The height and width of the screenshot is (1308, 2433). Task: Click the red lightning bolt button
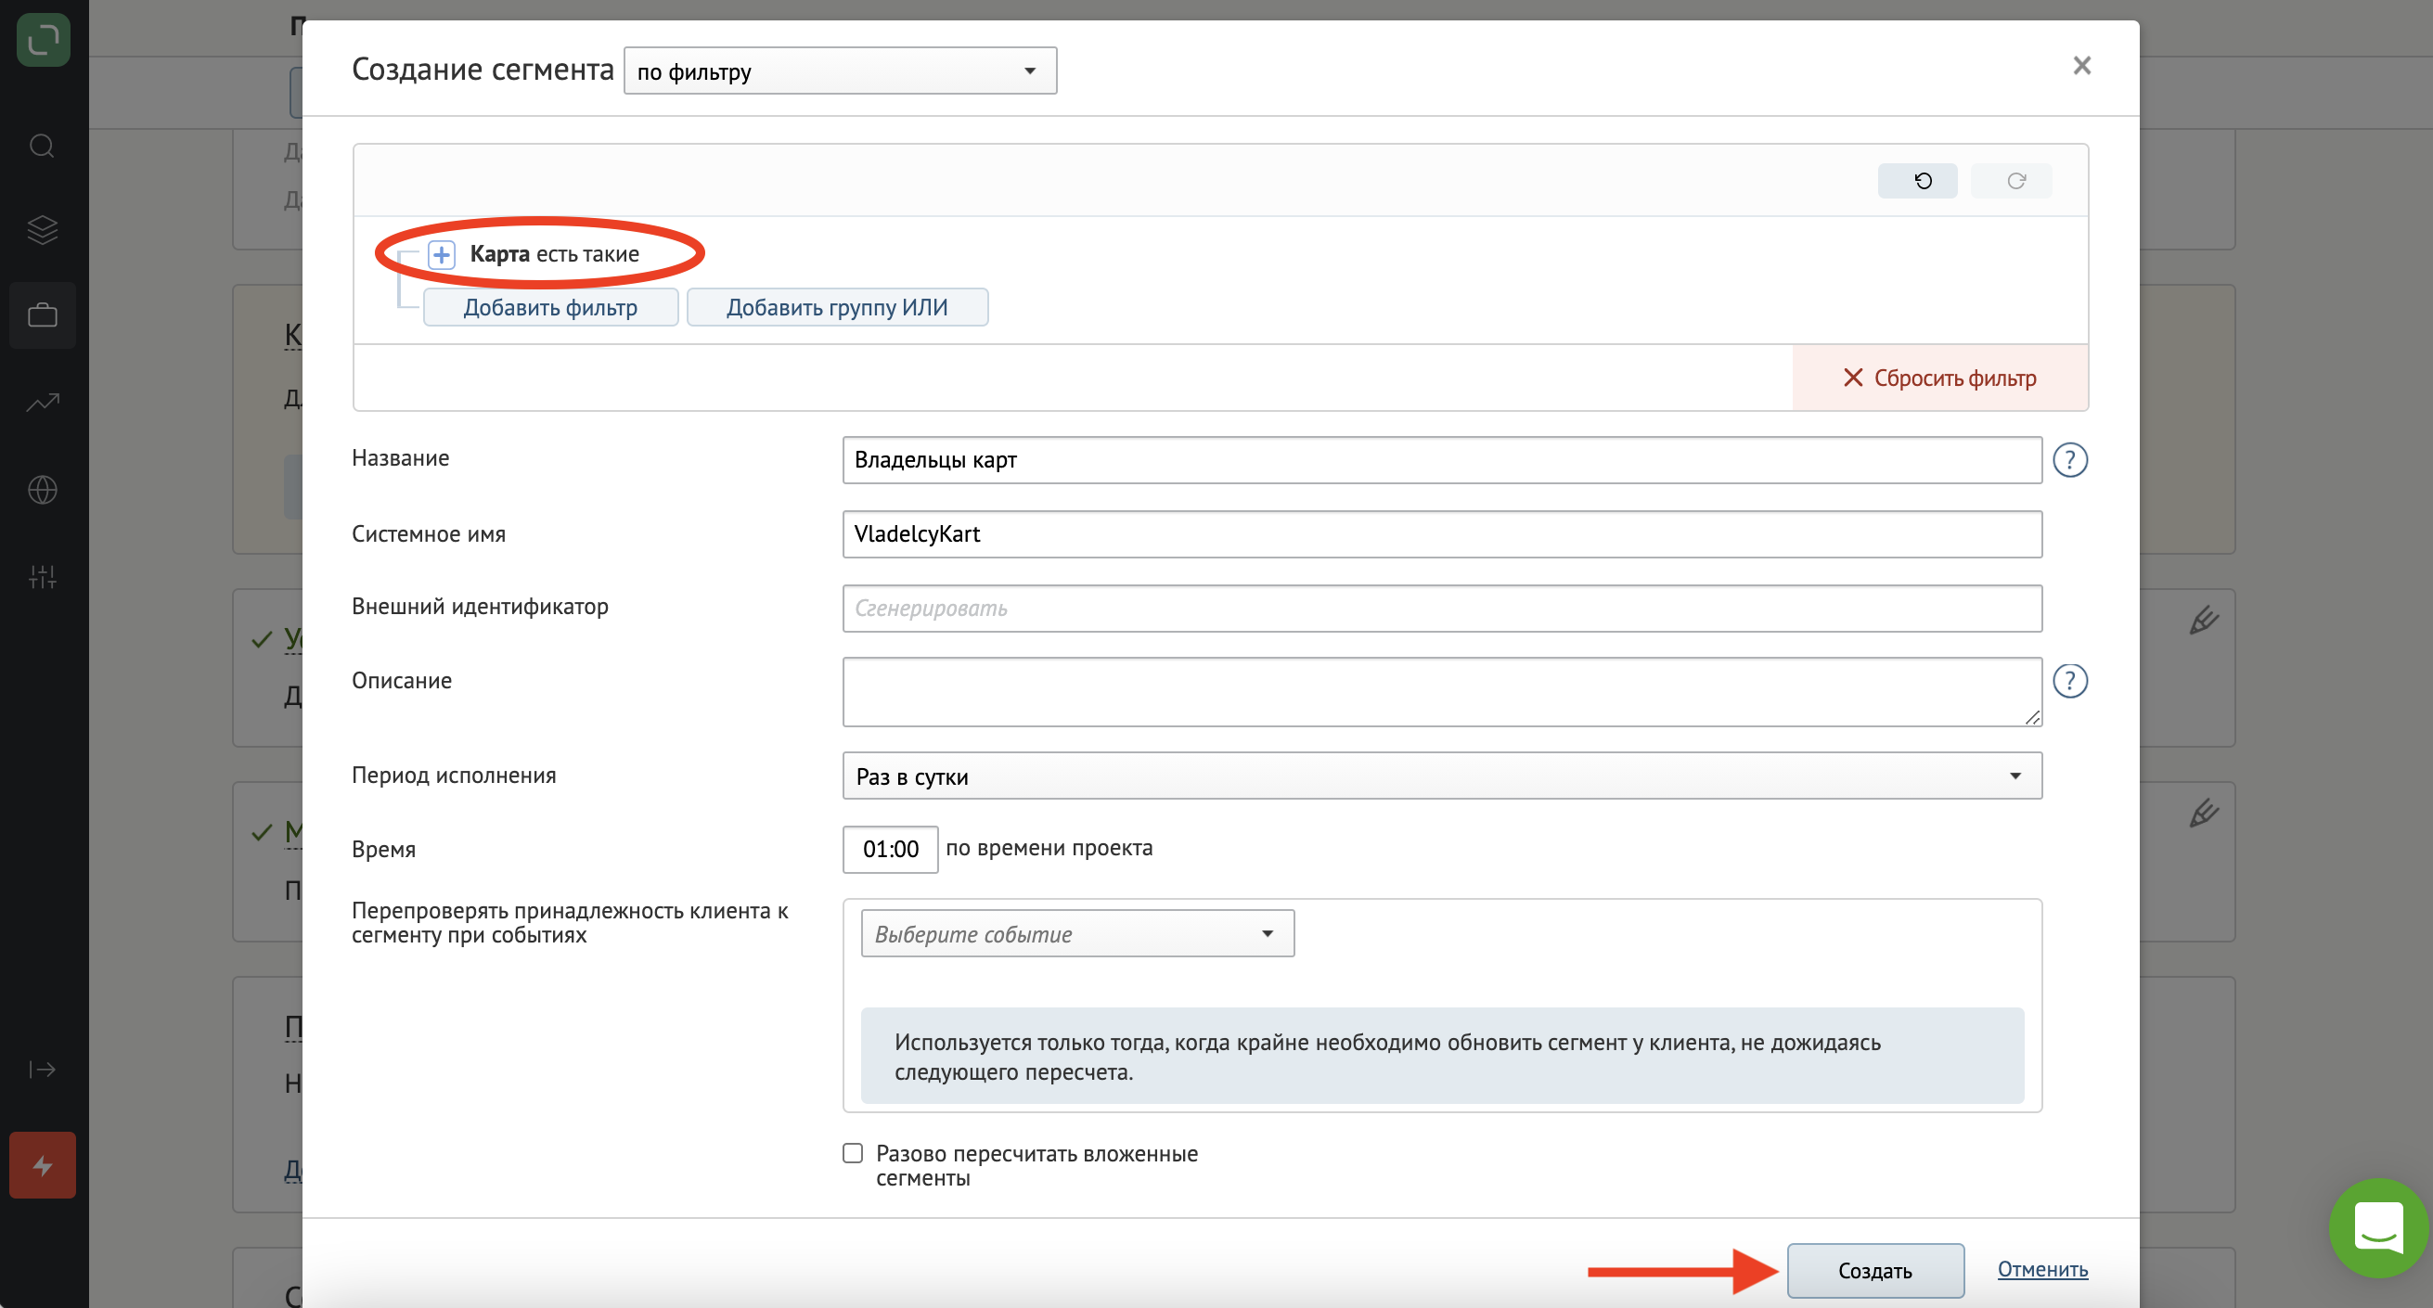coord(43,1165)
